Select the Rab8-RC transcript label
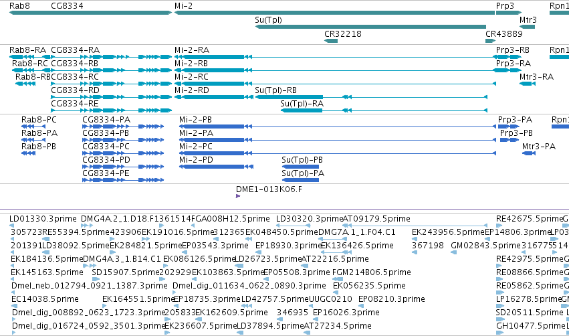 pyautogui.click(x=30, y=63)
